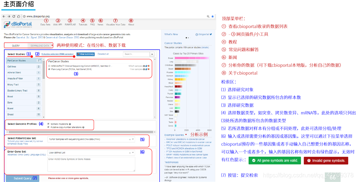Click the View summary button
Screen dimensions: 357x182
coord(85,54)
